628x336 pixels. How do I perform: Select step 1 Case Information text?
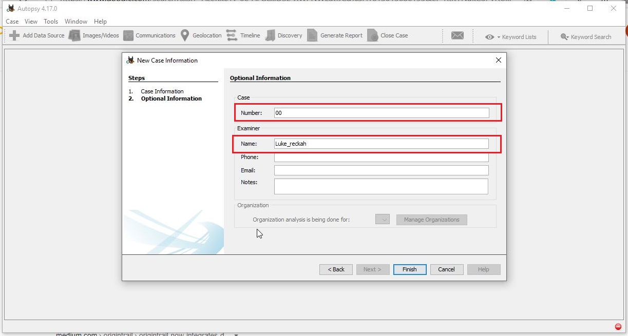coord(162,91)
